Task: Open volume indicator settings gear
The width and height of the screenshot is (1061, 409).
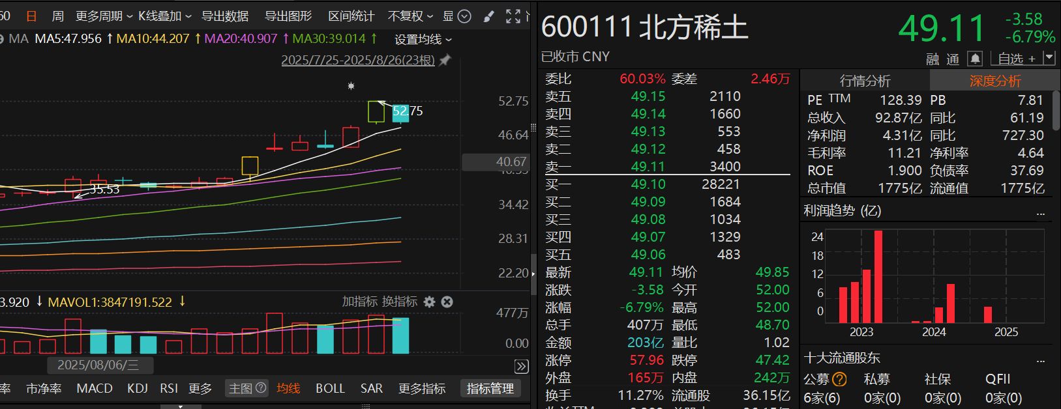Action: click(x=429, y=302)
